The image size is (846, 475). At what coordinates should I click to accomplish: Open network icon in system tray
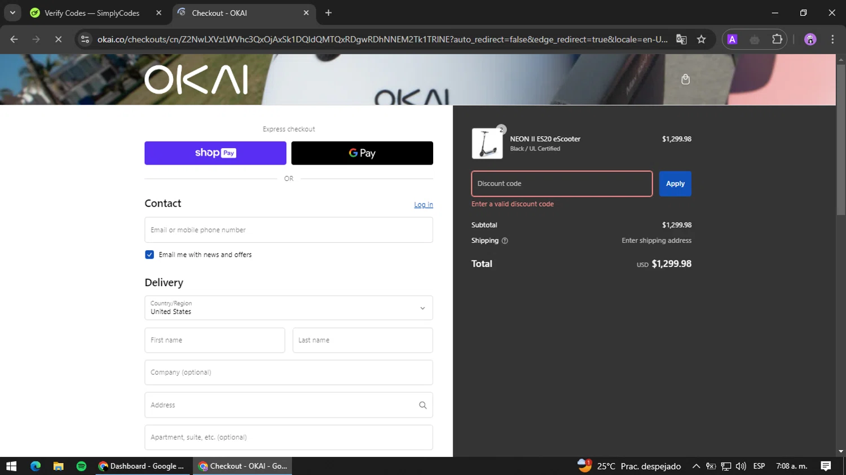pyautogui.click(x=726, y=466)
